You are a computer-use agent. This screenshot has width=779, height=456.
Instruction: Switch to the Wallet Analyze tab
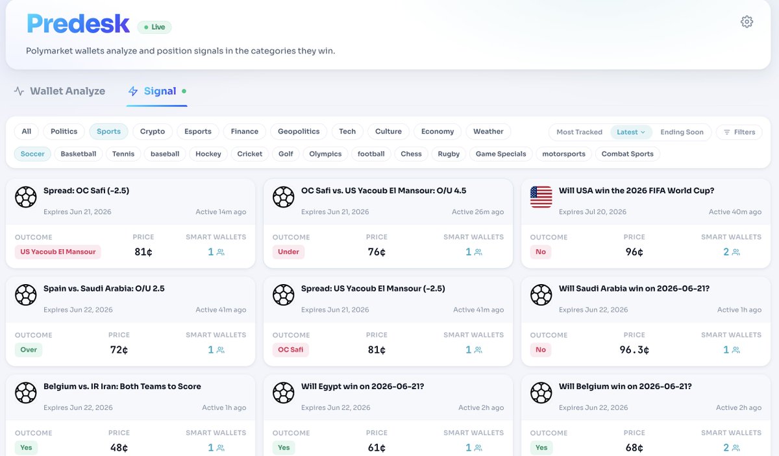coord(60,91)
